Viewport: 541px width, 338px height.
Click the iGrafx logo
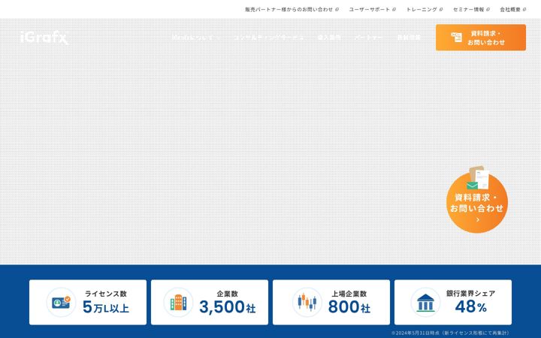pos(44,38)
